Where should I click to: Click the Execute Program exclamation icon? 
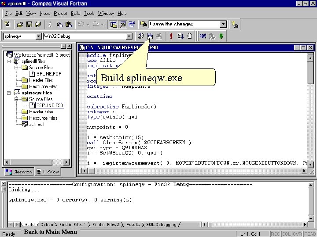click(x=171, y=36)
